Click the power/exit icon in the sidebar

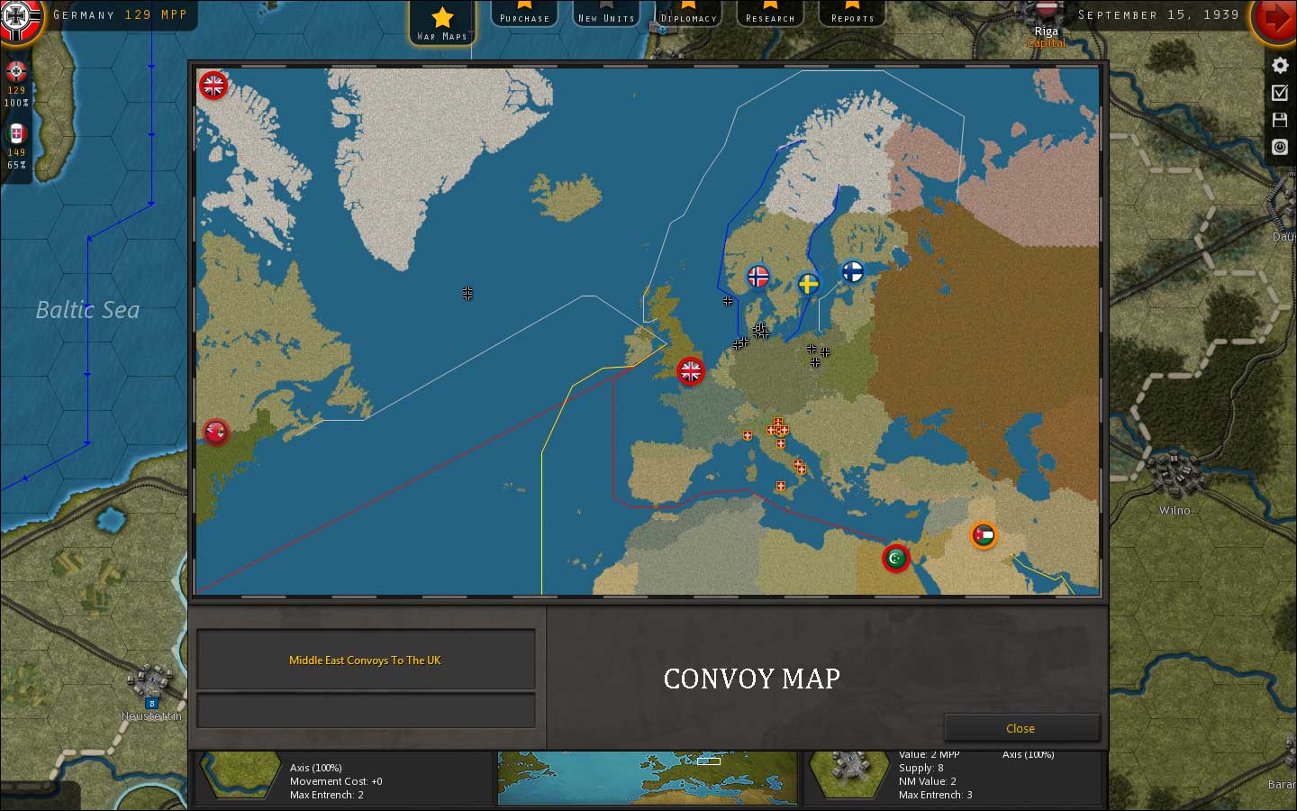pyautogui.click(x=1280, y=147)
